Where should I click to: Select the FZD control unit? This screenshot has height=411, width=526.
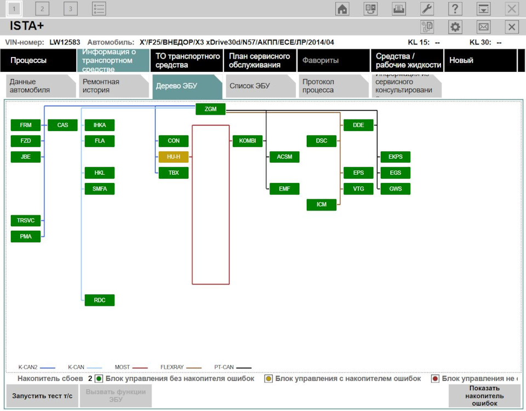(26, 141)
